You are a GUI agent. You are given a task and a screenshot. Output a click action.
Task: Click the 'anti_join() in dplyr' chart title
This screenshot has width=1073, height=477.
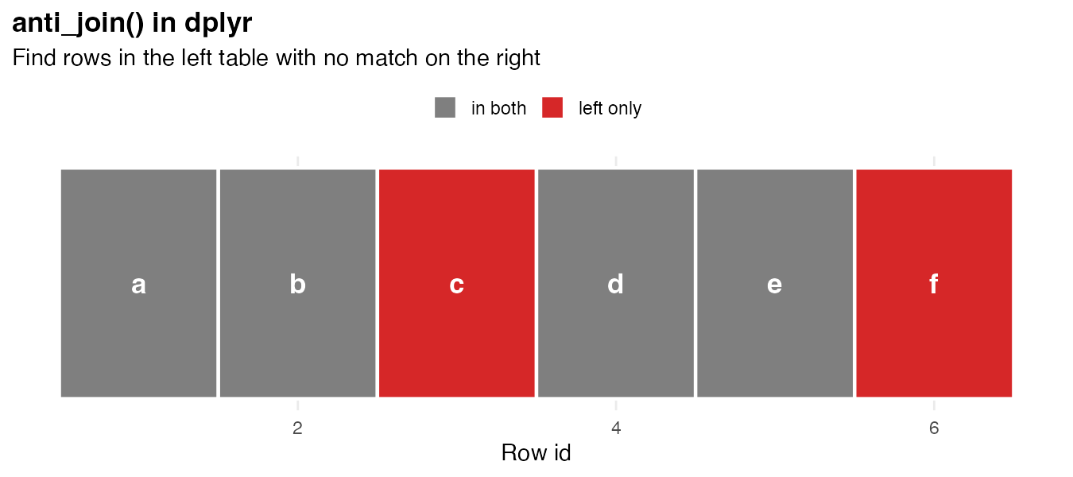click(x=132, y=24)
